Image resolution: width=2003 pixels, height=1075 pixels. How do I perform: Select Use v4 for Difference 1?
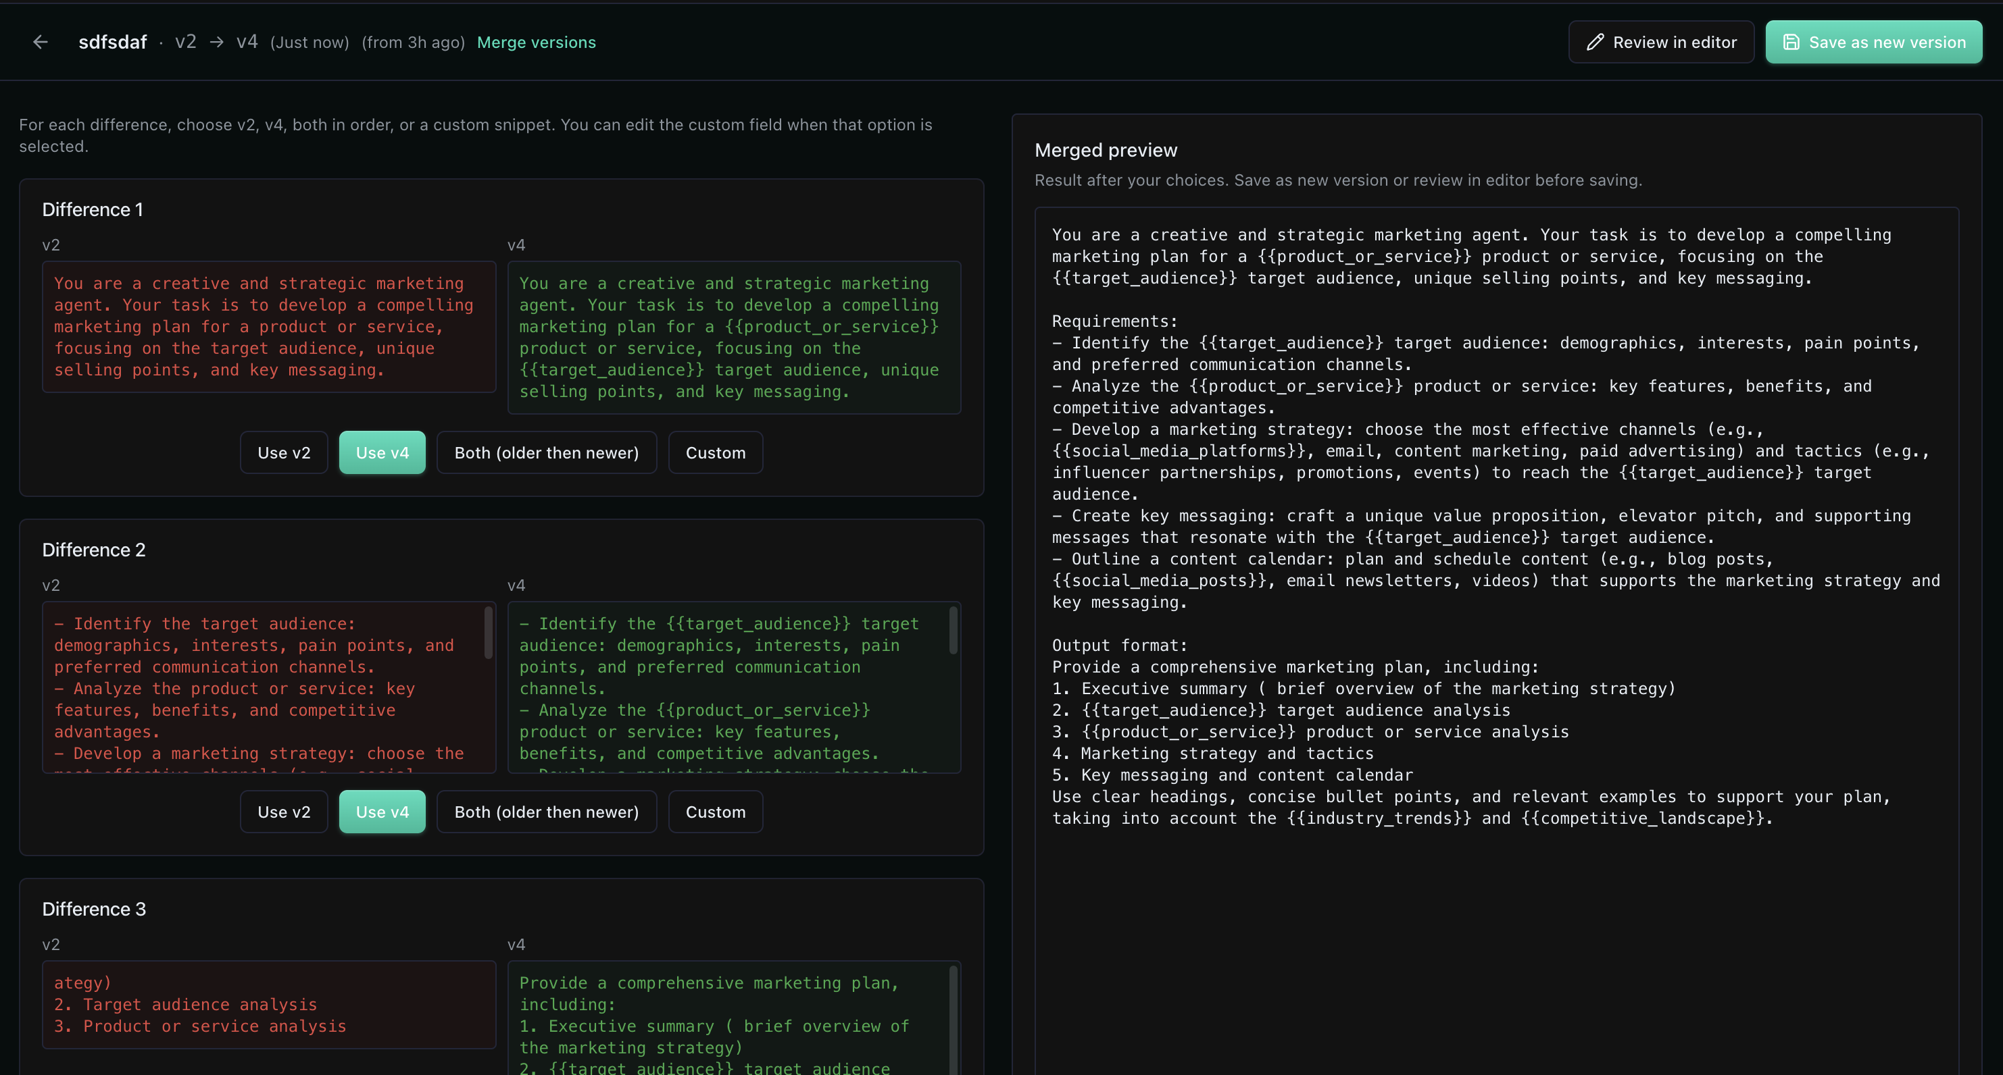382,453
